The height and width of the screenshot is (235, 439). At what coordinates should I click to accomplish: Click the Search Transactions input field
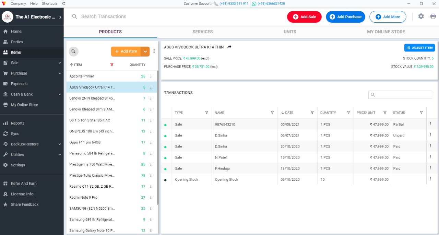click(x=103, y=16)
